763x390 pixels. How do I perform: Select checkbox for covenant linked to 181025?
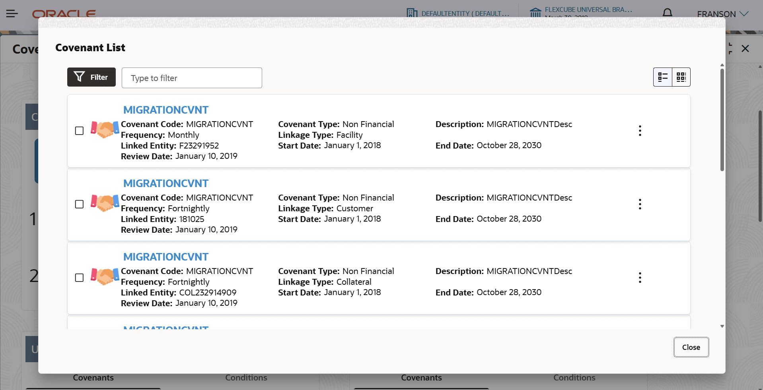[x=79, y=204]
